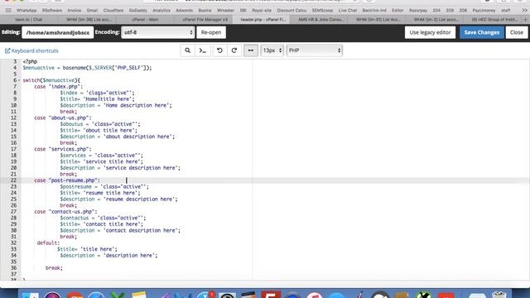Undo the last edit
The width and height of the screenshot is (530, 298).
pyautogui.click(x=219, y=50)
